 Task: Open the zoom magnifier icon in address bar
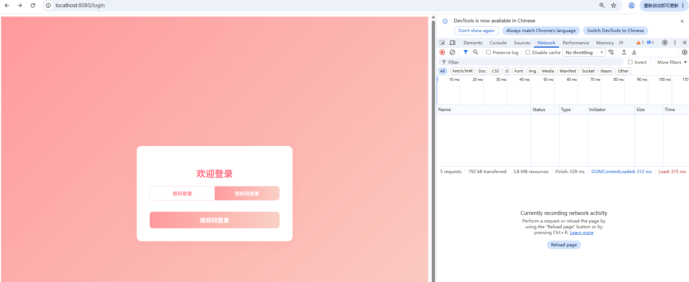[x=602, y=5]
